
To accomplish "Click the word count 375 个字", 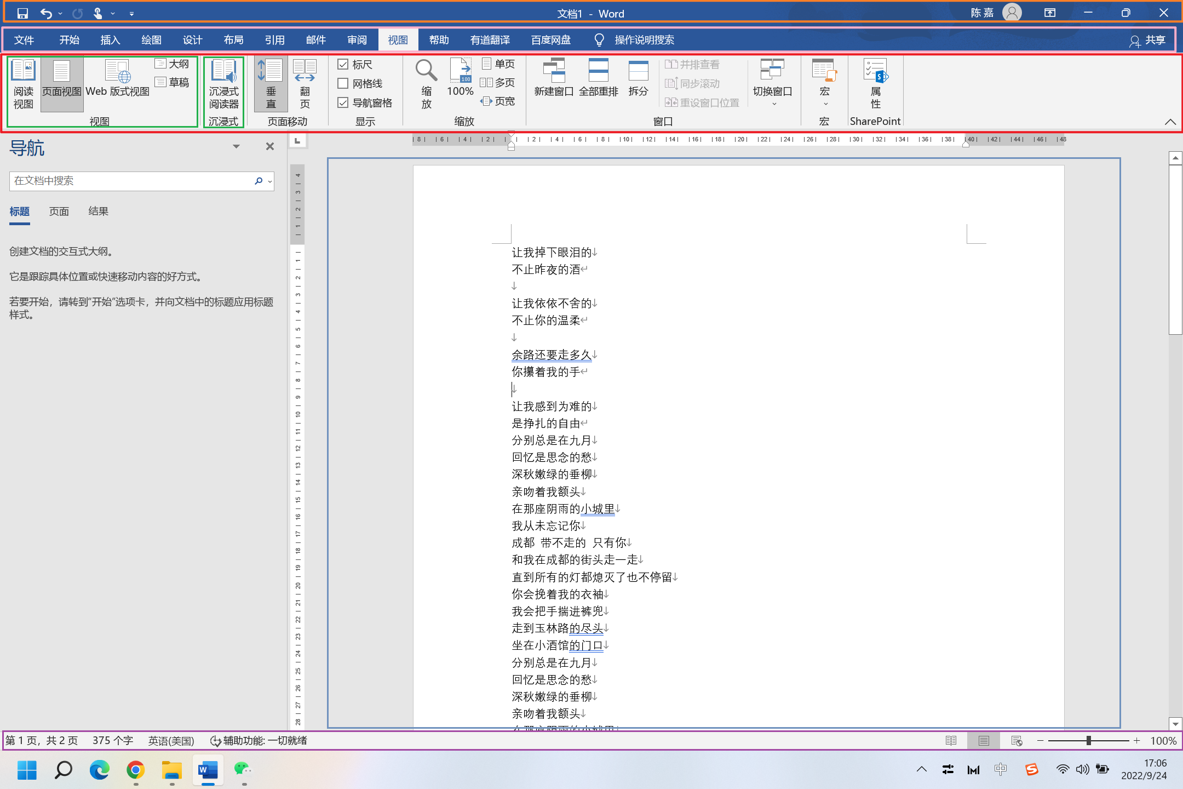I will [x=113, y=741].
